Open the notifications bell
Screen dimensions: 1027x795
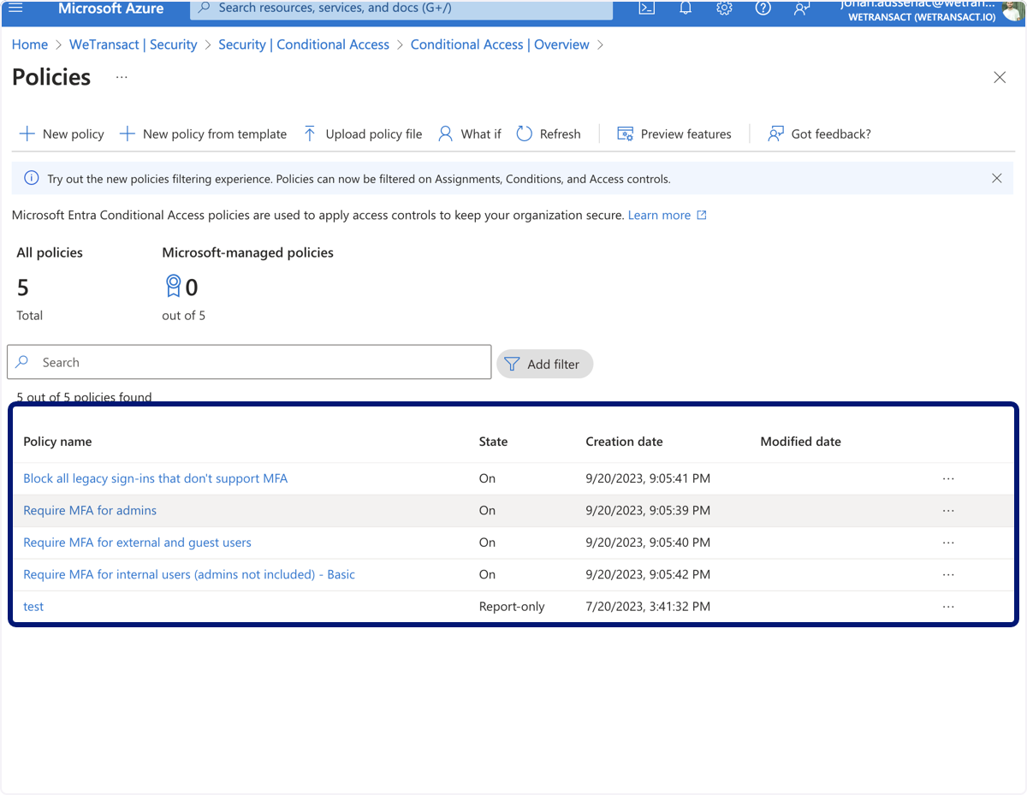tap(686, 8)
